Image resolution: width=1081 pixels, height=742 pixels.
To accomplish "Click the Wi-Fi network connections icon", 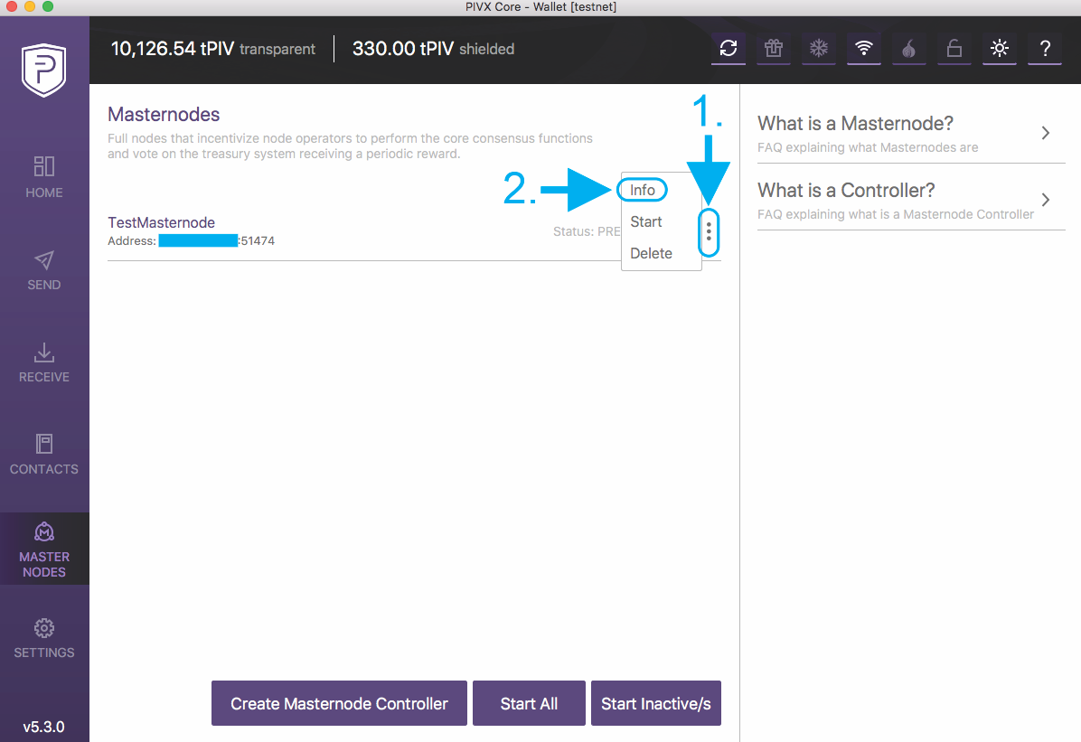I will pyautogui.click(x=864, y=48).
